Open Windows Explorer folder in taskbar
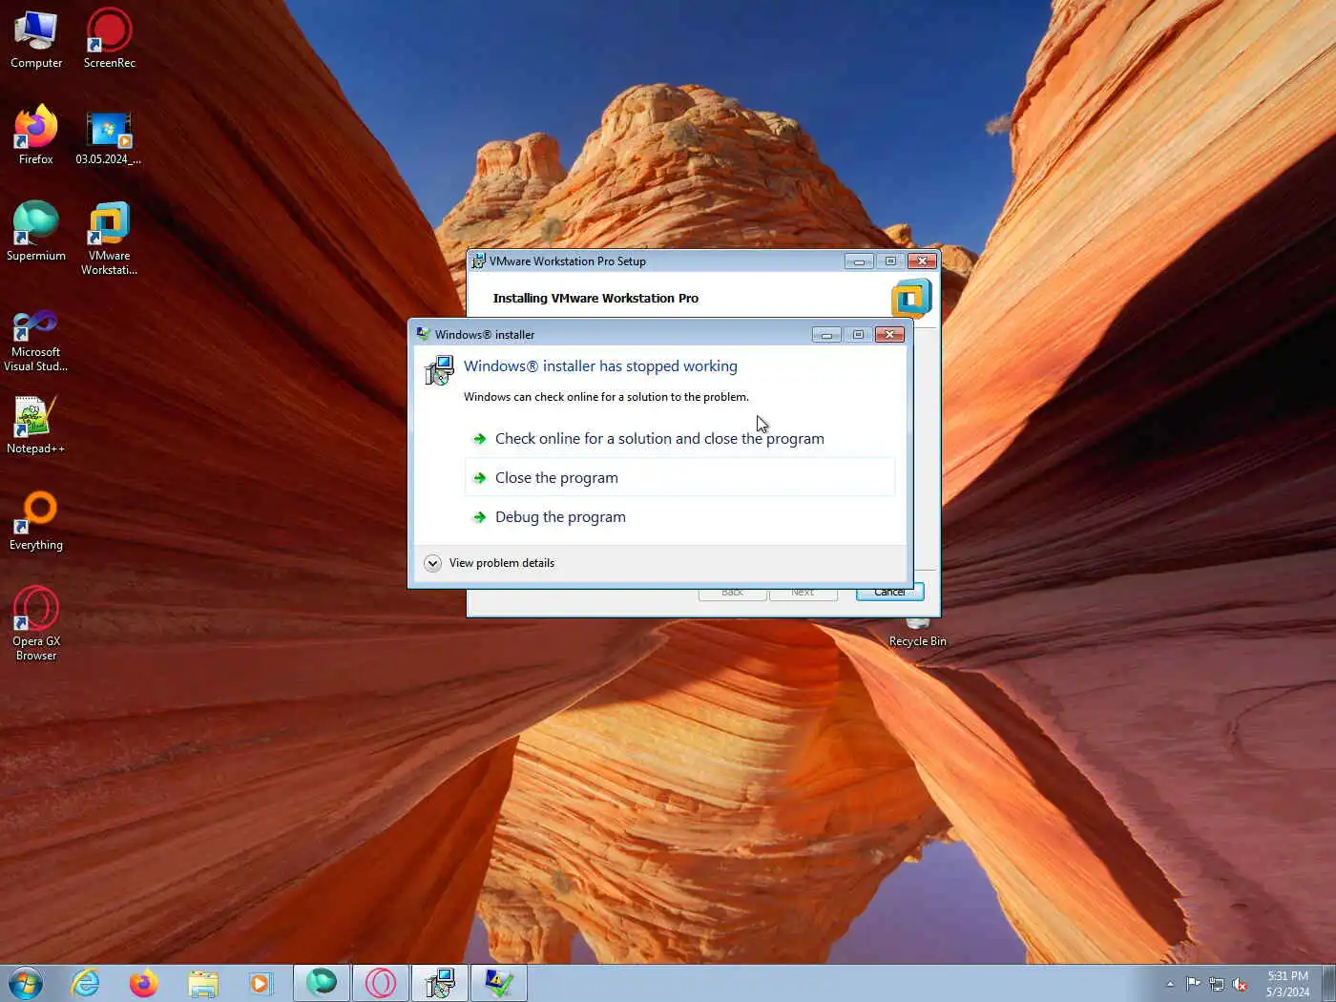The height and width of the screenshot is (1002, 1336). pyautogui.click(x=202, y=983)
